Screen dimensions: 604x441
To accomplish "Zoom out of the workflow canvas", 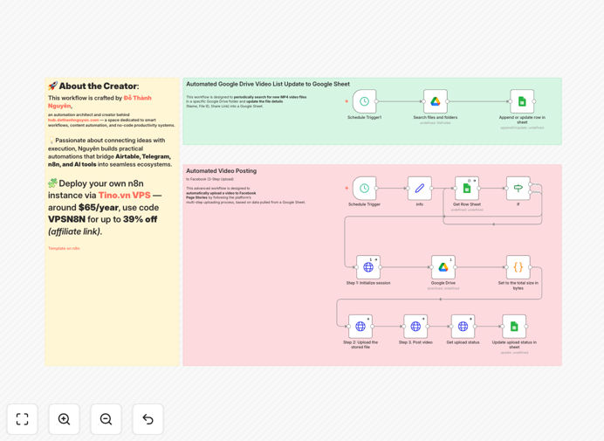I will tap(106, 419).
